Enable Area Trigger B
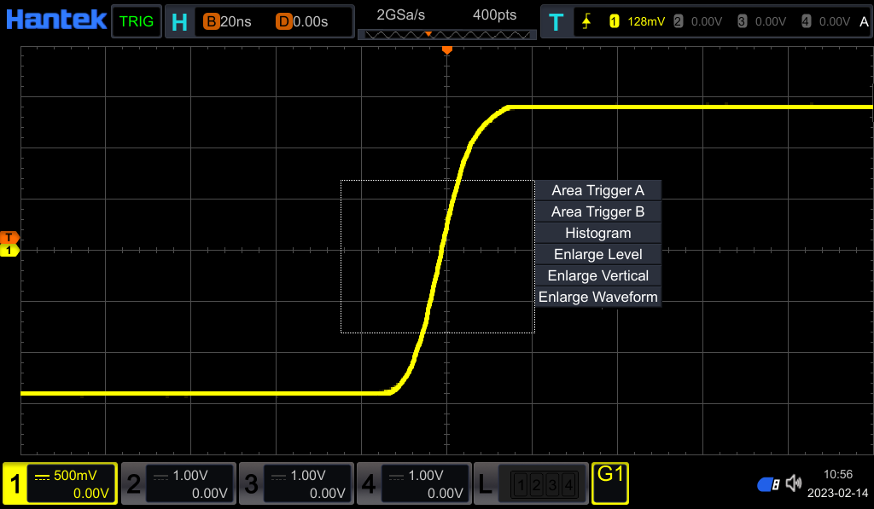Viewport: 874px width, 509px height. (597, 211)
